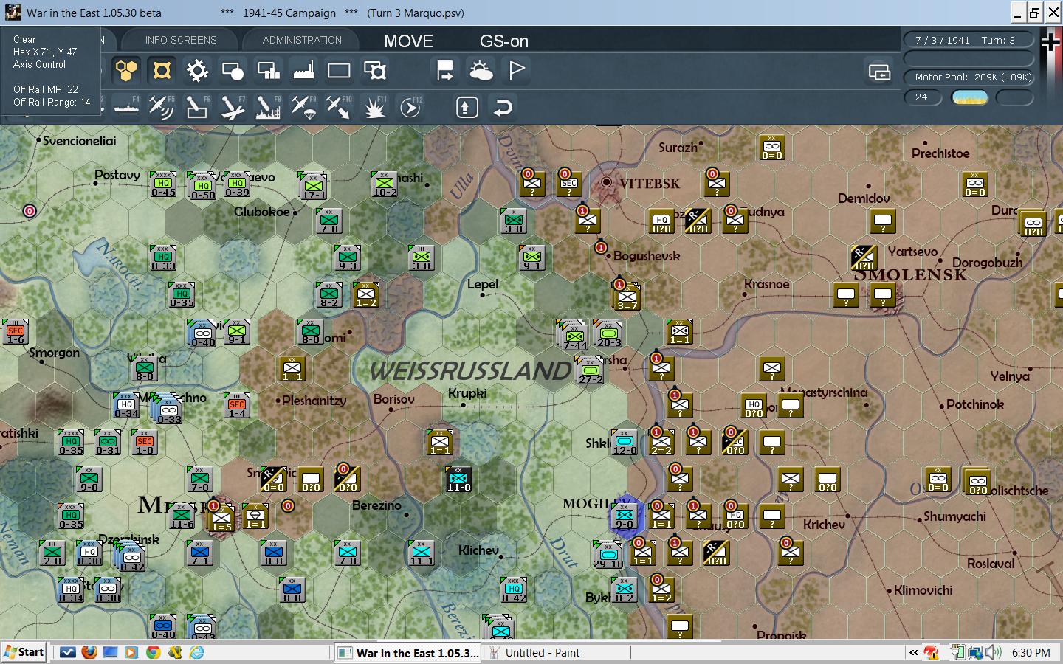Click the F12 end turn icon

coord(410,108)
